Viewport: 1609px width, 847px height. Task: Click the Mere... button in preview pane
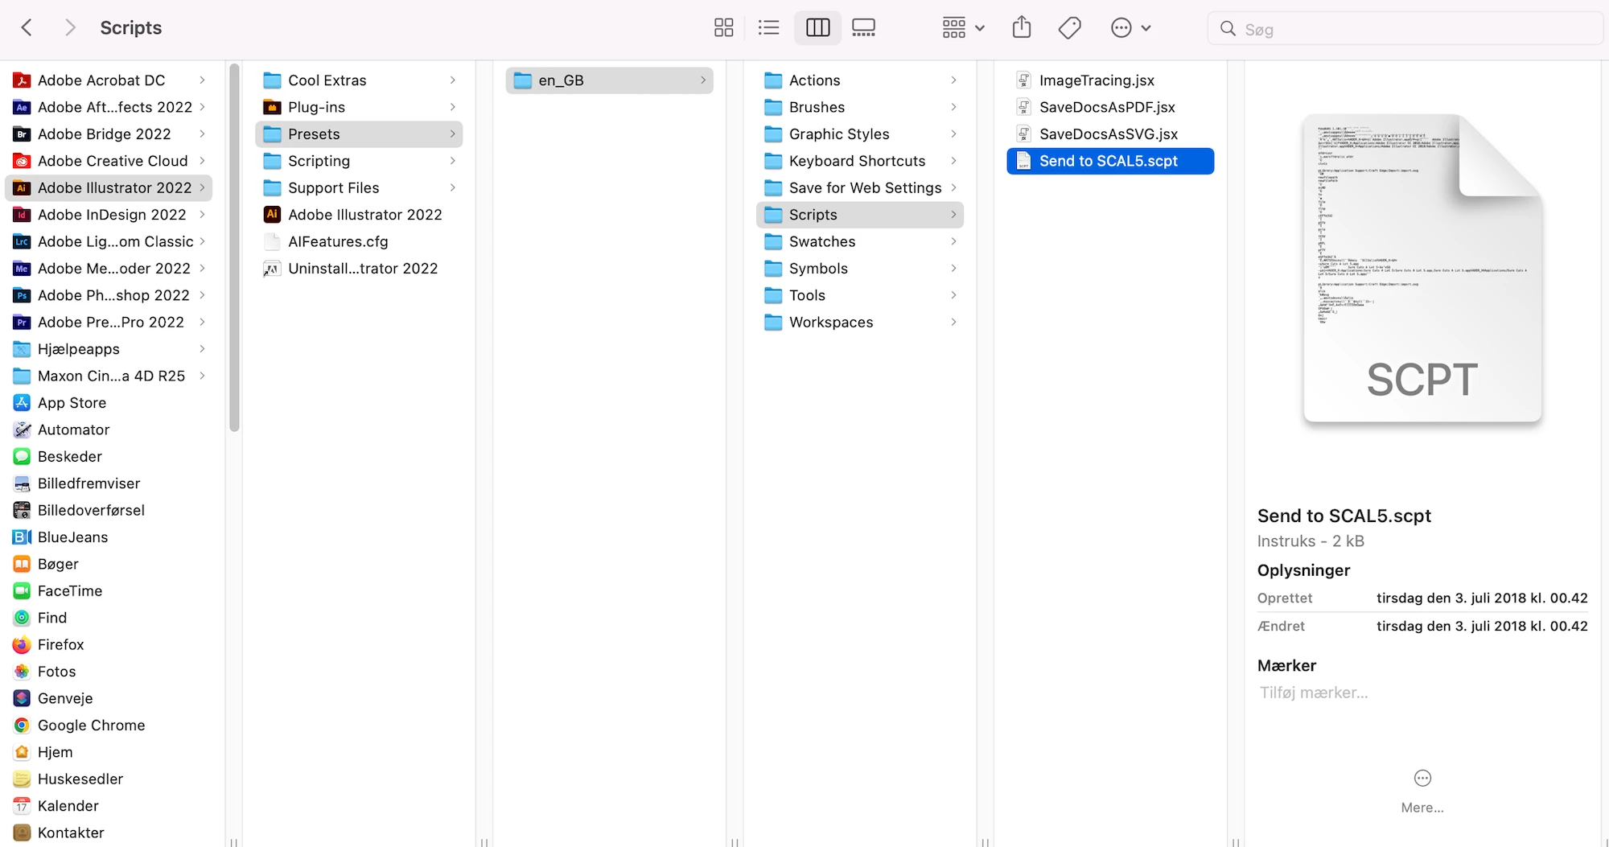coord(1422,790)
